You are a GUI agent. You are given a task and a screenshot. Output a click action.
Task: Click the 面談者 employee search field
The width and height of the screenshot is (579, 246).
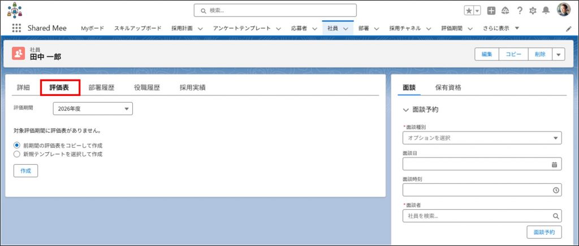[478, 216]
